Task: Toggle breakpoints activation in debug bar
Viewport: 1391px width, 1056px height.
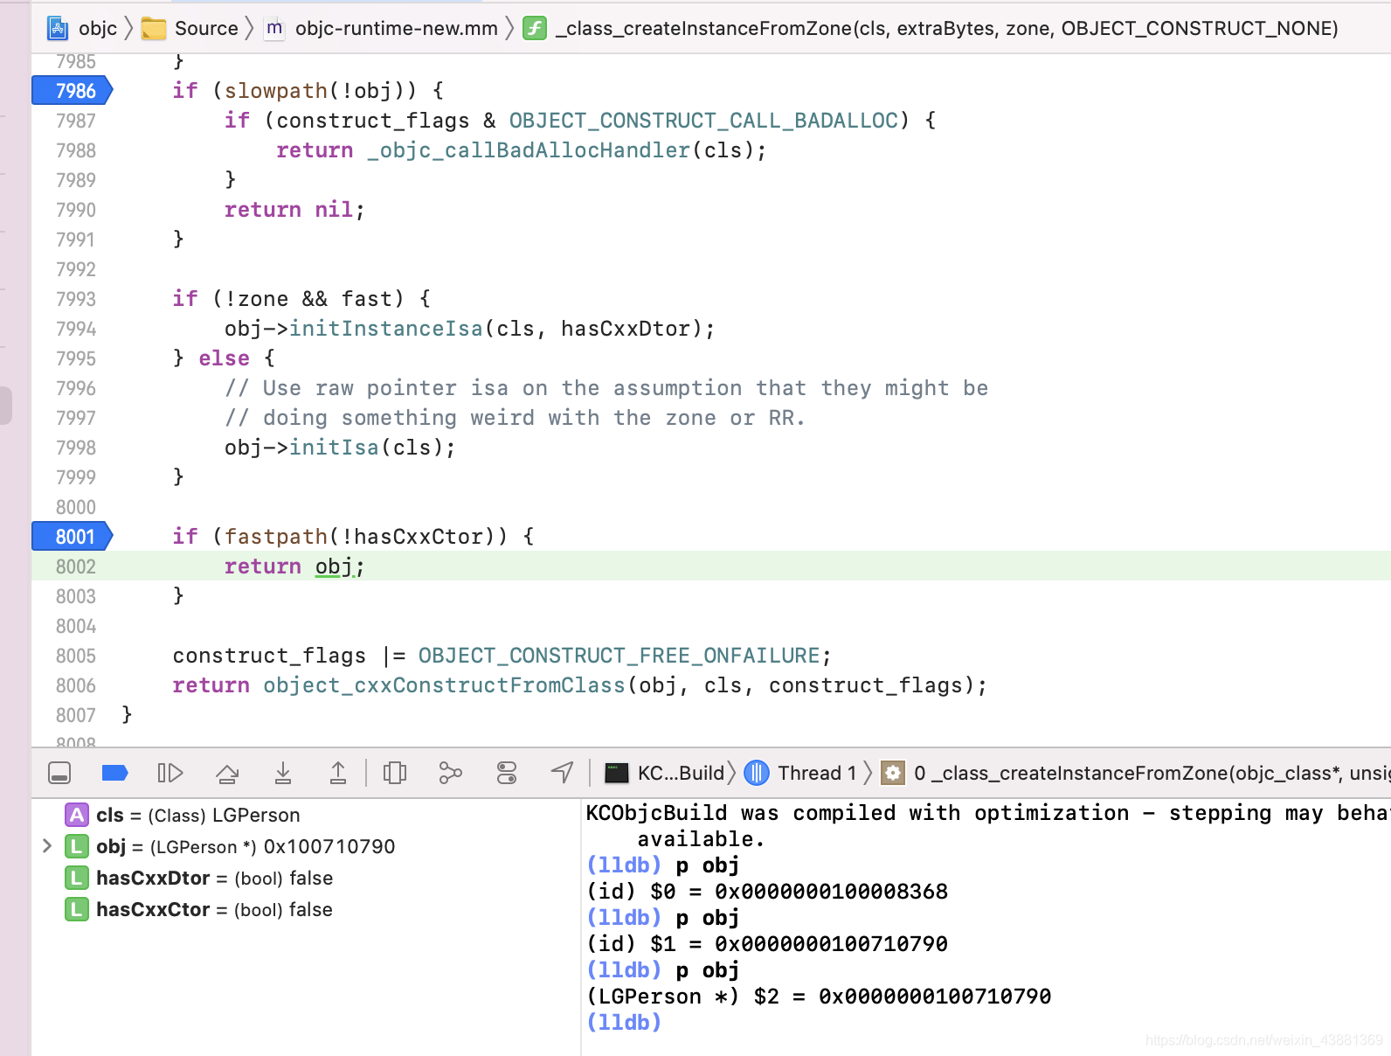Action: pyautogui.click(x=114, y=773)
